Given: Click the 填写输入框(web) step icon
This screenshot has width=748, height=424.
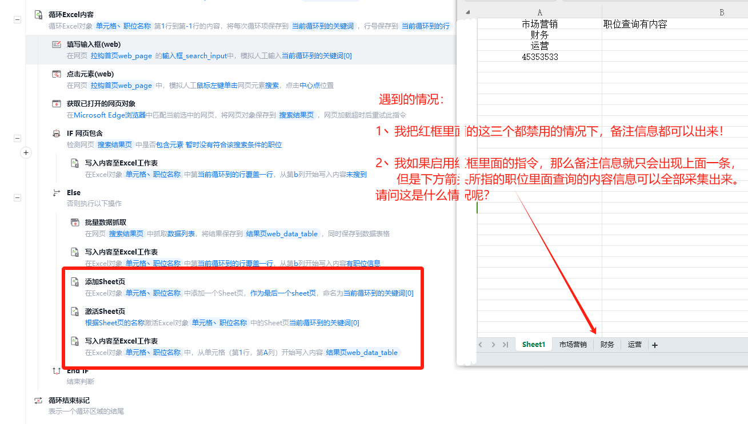Looking at the screenshot, I should [57, 45].
